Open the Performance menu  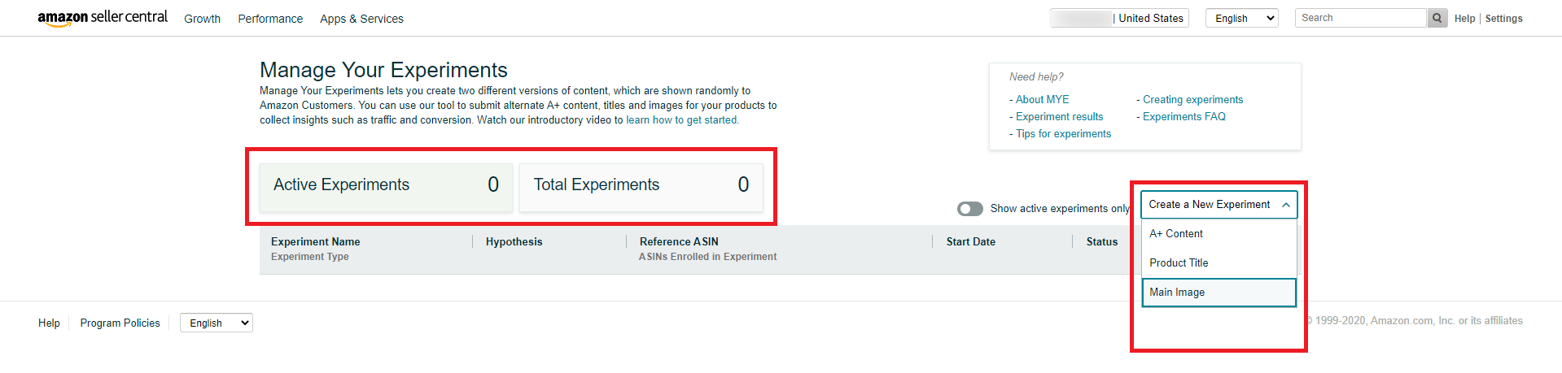[x=270, y=19]
